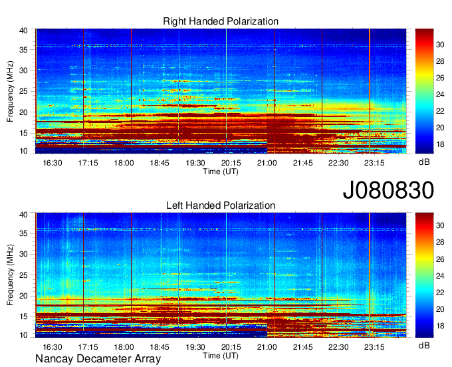Click the 23:15 tick of the Left Handed plot
The height and width of the screenshot is (367, 452).
[x=374, y=347]
